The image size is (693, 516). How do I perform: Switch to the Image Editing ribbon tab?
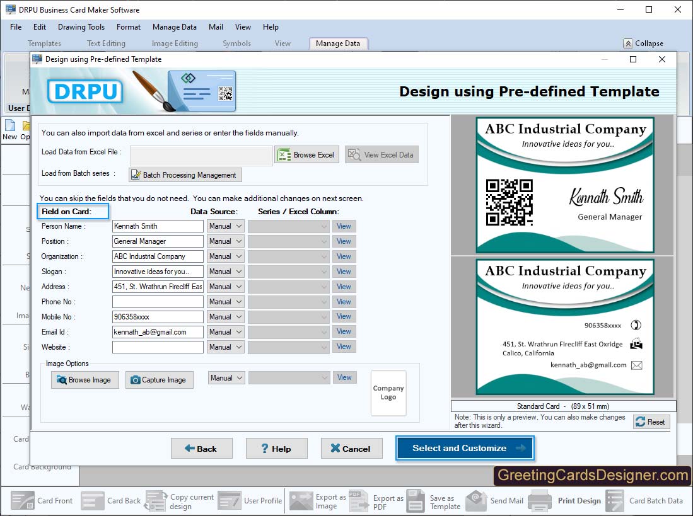[x=175, y=43]
